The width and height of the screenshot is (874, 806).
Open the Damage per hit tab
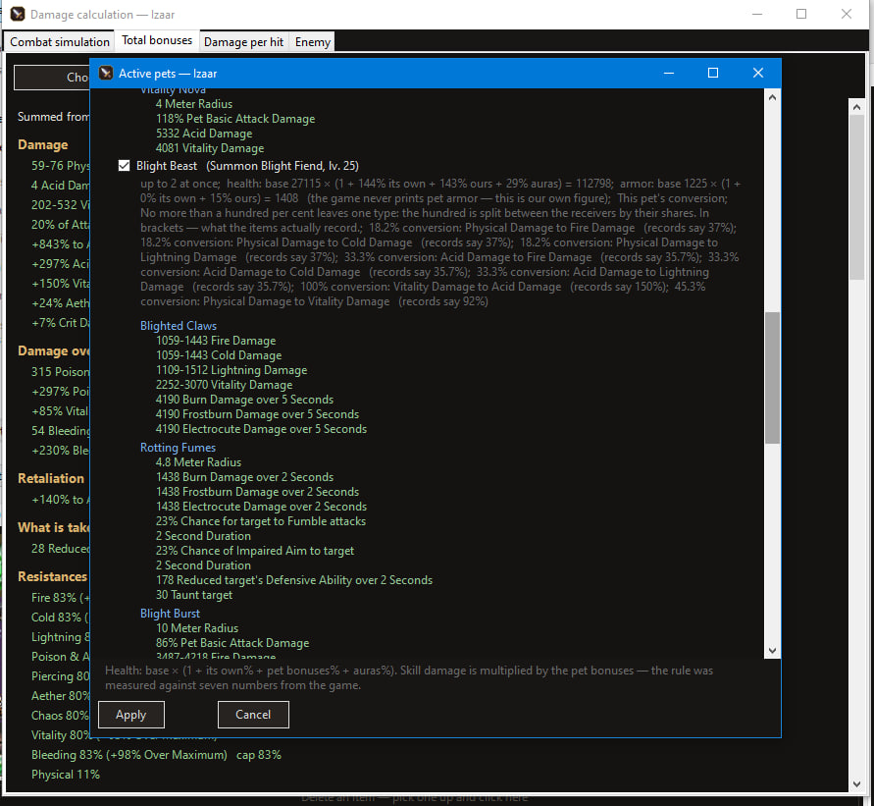click(243, 42)
